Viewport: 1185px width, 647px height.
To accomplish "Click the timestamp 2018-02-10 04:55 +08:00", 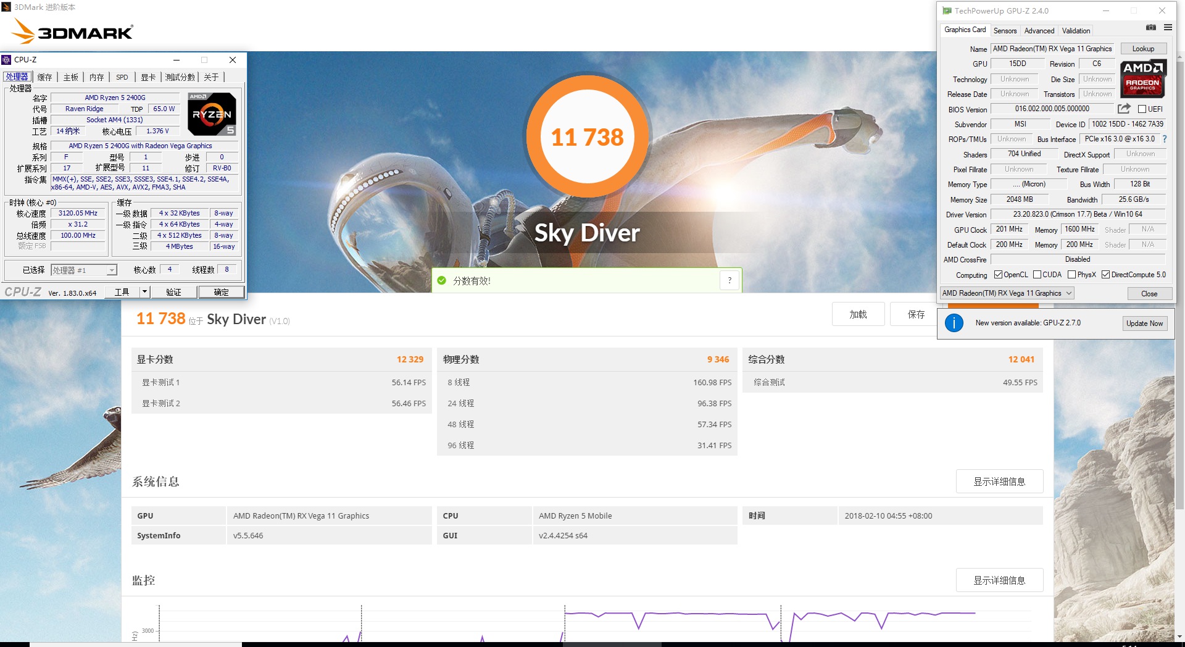I will point(888,516).
